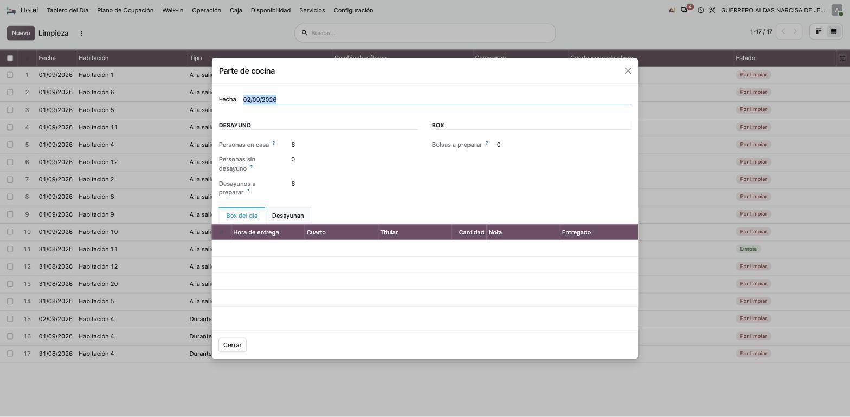Focus the Buscar search box

(425, 33)
